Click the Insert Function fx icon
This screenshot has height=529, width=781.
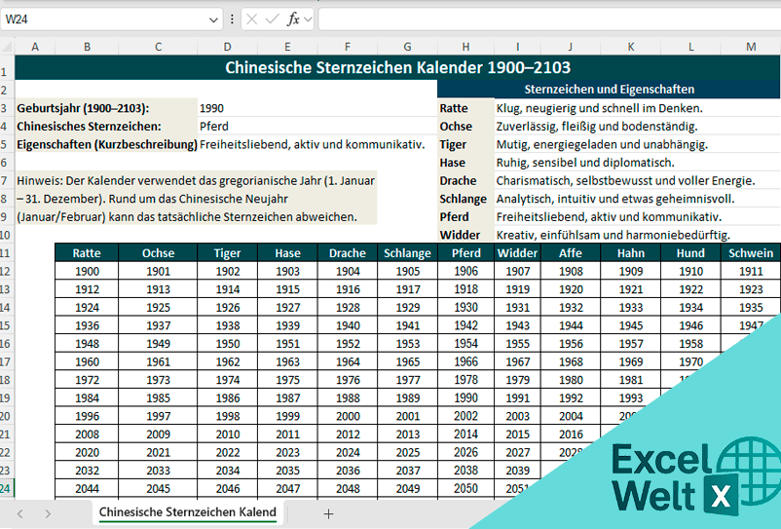(x=293, y=19)
